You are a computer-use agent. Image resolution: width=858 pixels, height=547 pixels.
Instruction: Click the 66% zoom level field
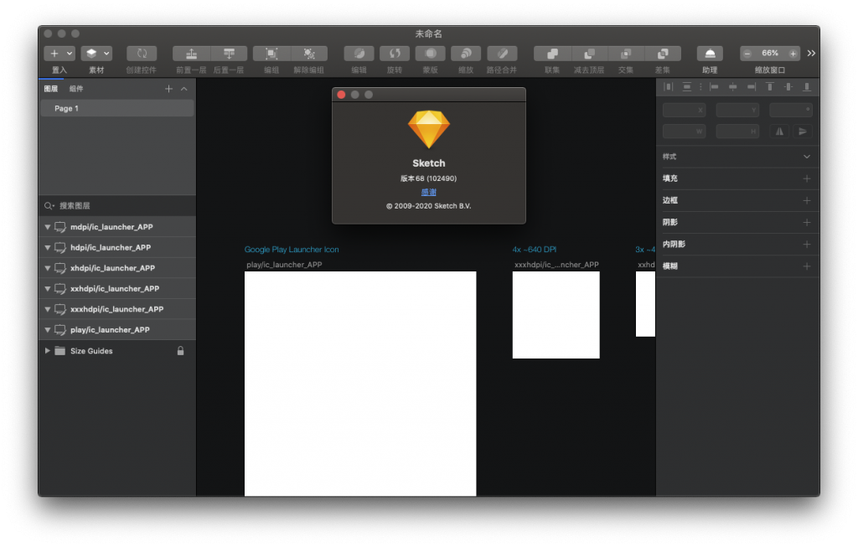tap(770, 53)
